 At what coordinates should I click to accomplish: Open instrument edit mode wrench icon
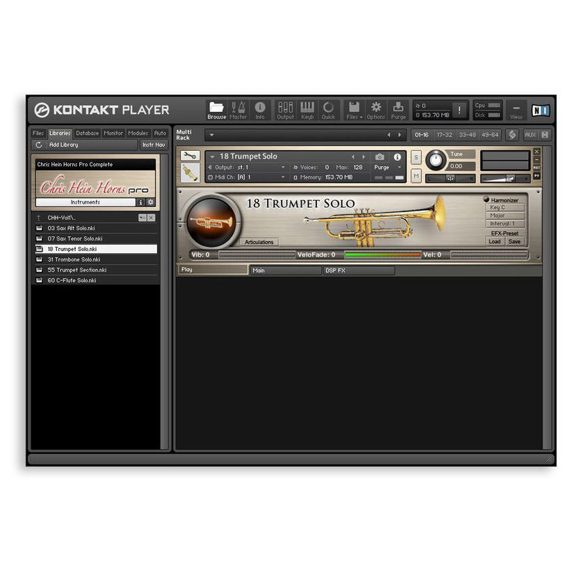pyautogui.click(x=190, y=156)
